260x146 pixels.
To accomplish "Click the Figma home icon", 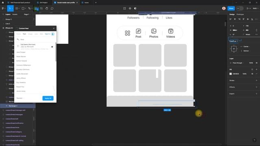I will [x=3, y=2].
